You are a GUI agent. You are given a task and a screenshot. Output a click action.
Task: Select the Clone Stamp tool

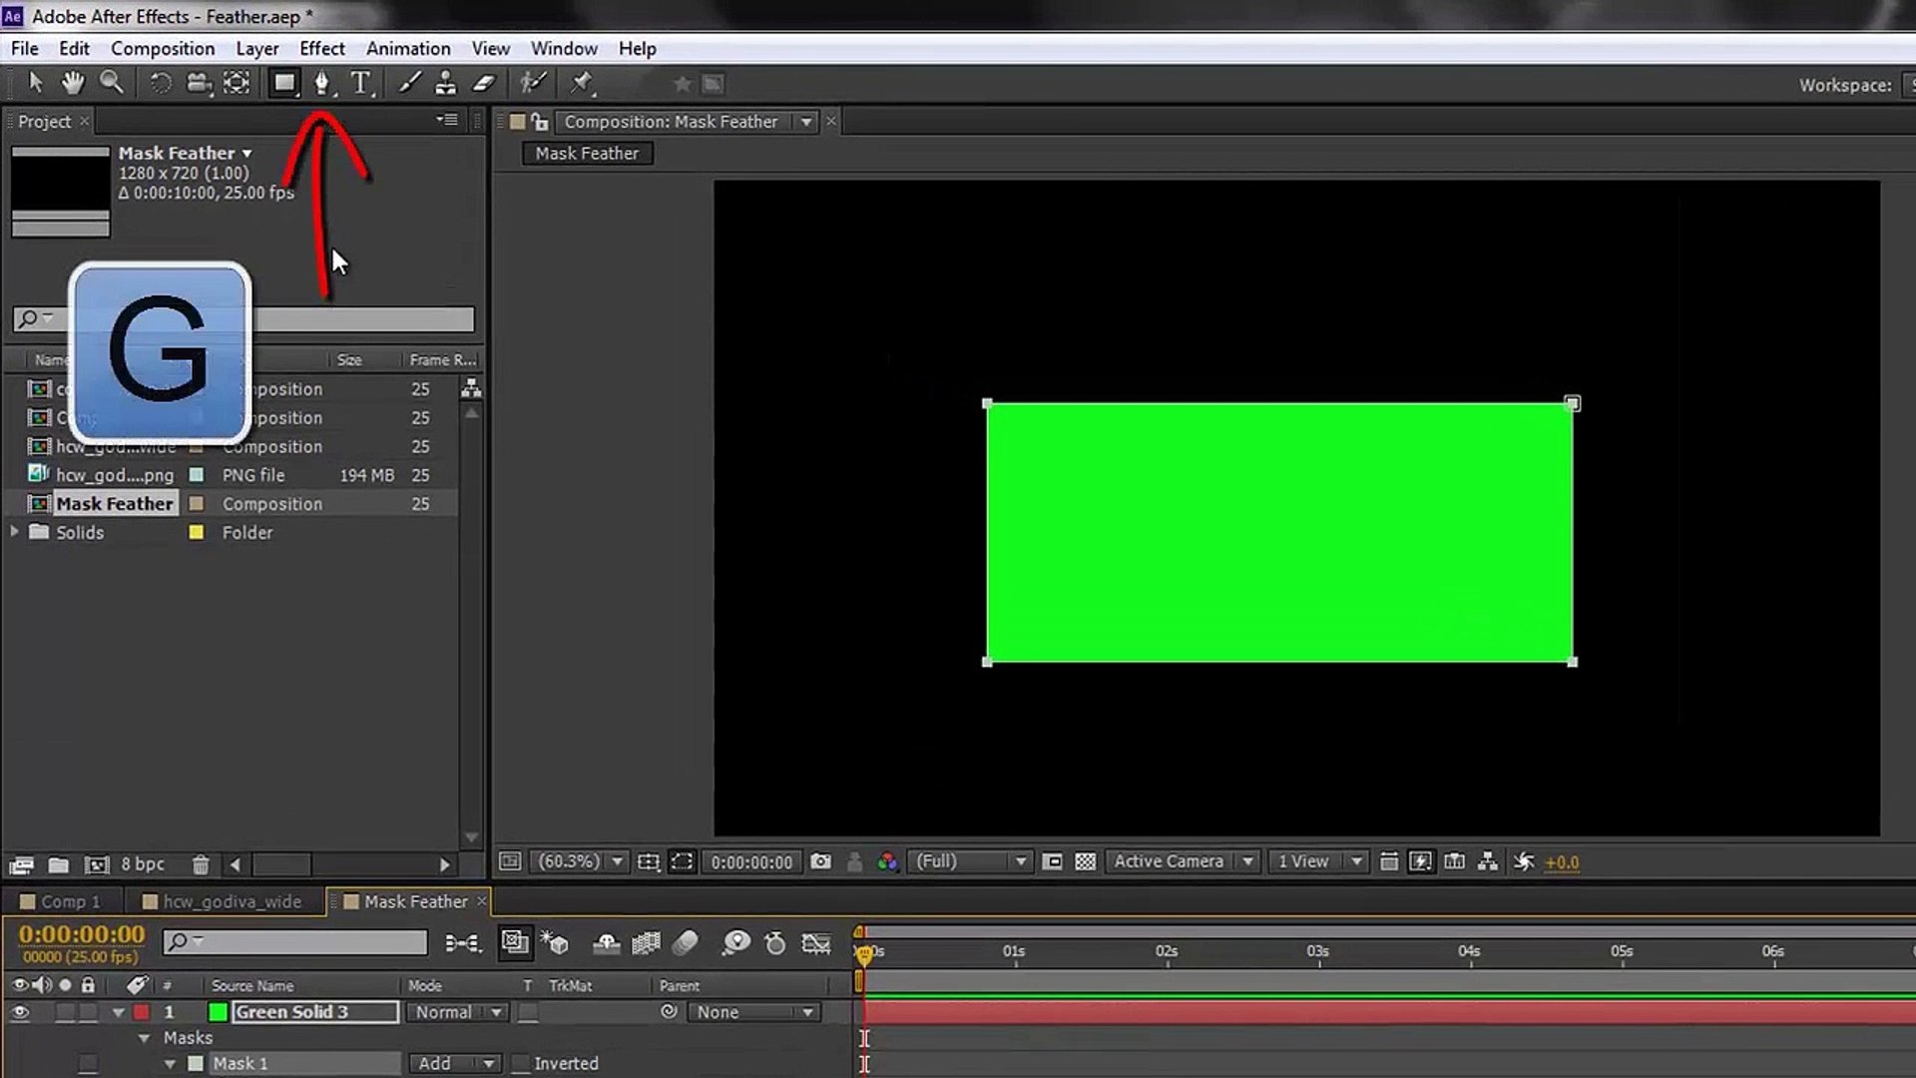click(445, 83)
